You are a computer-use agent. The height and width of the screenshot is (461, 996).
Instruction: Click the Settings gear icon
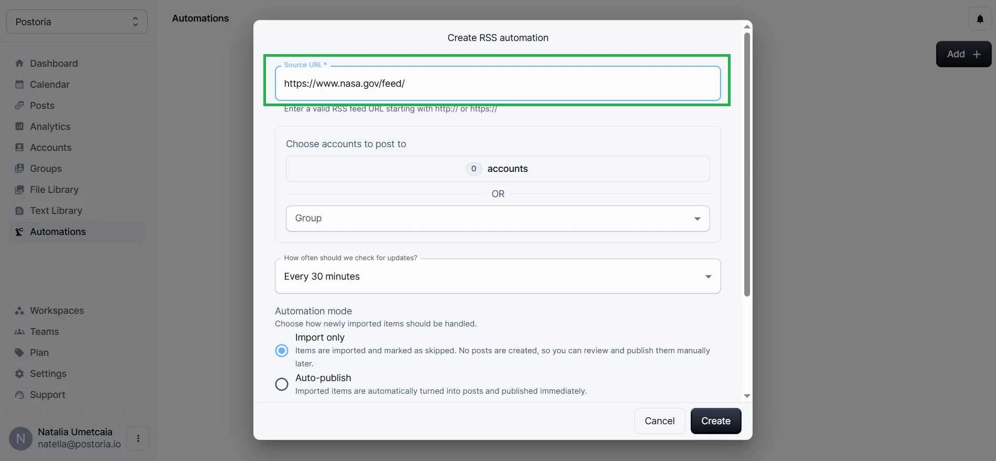[x=19, y=373]
